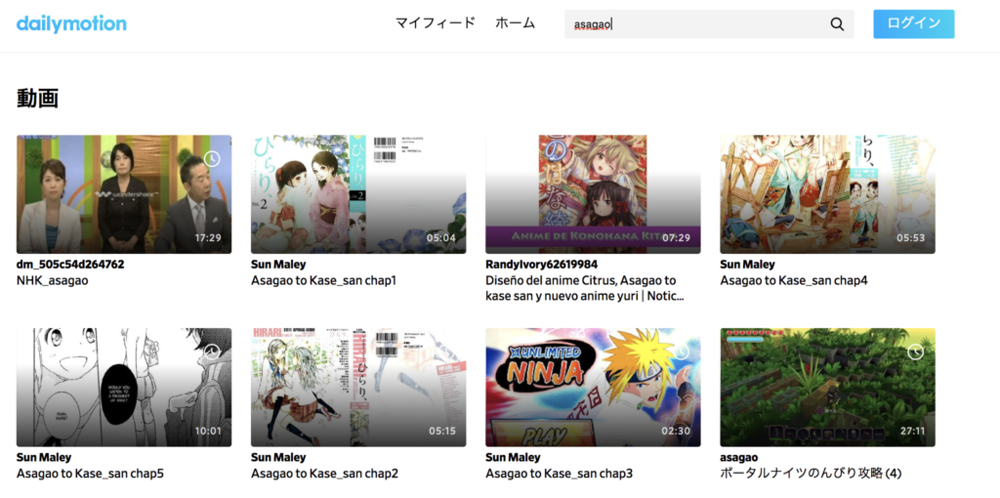Open Sun Maley channel above chap1 title

coord(278,264)
